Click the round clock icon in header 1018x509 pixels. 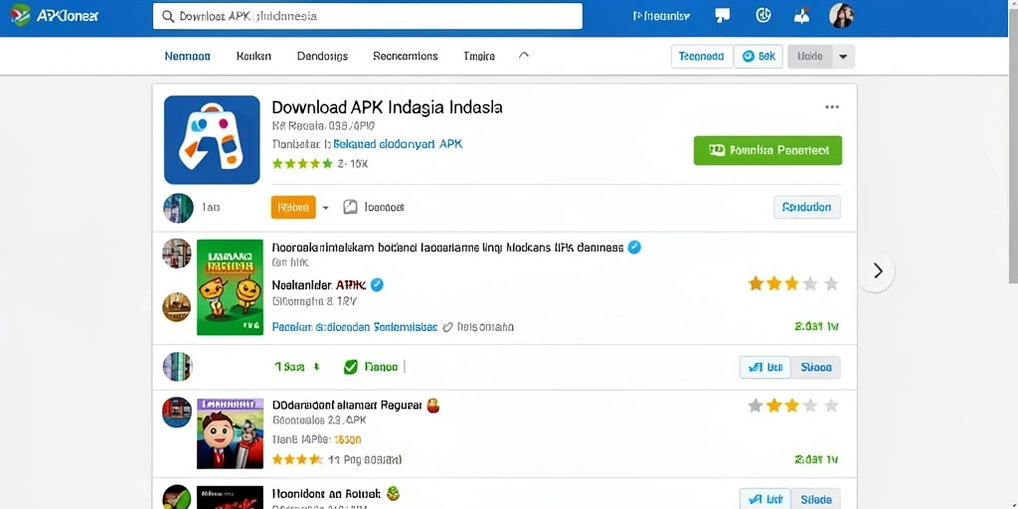point(763,16)
